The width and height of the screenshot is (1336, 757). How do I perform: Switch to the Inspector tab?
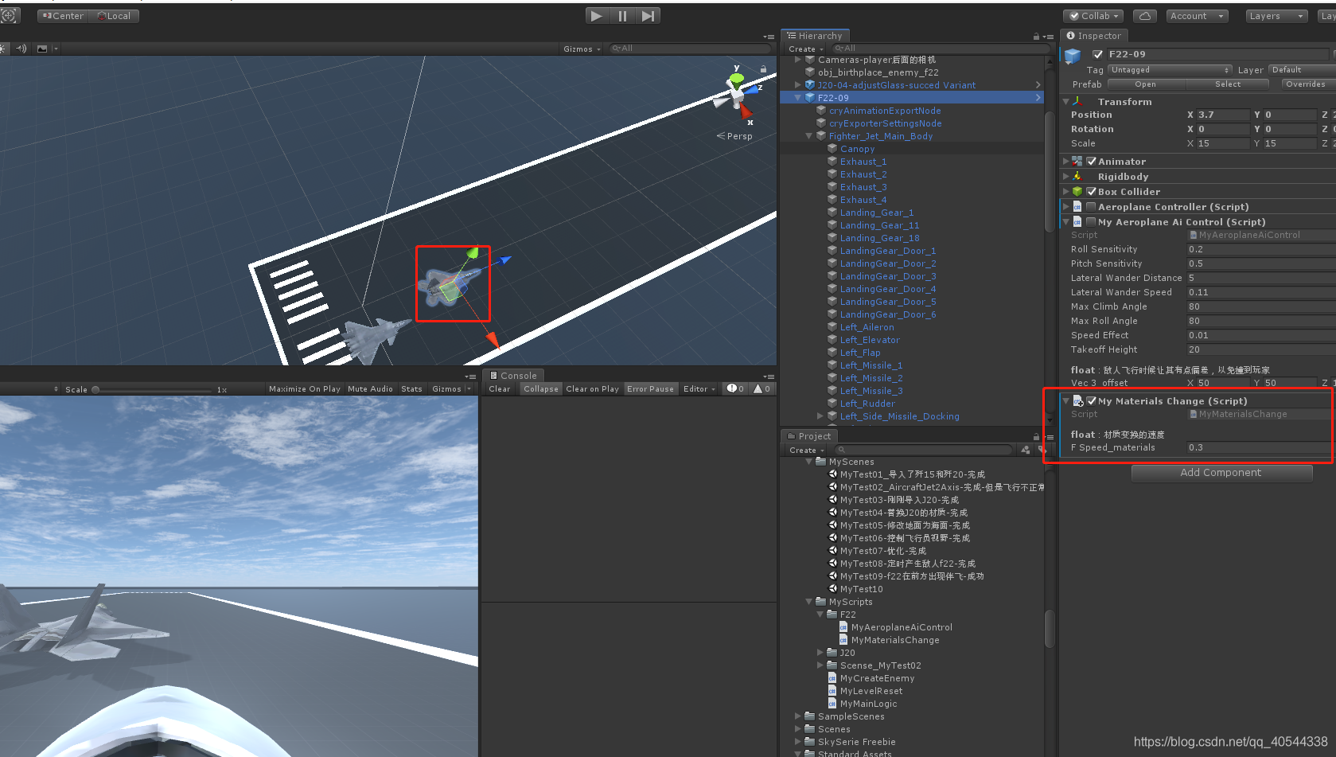(1094, 36)
